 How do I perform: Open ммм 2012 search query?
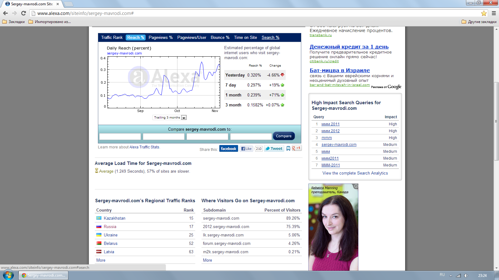[331, 131]
